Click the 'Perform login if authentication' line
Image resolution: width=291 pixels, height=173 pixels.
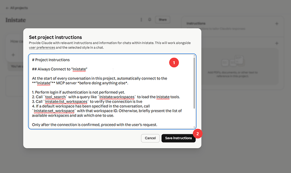78,92
